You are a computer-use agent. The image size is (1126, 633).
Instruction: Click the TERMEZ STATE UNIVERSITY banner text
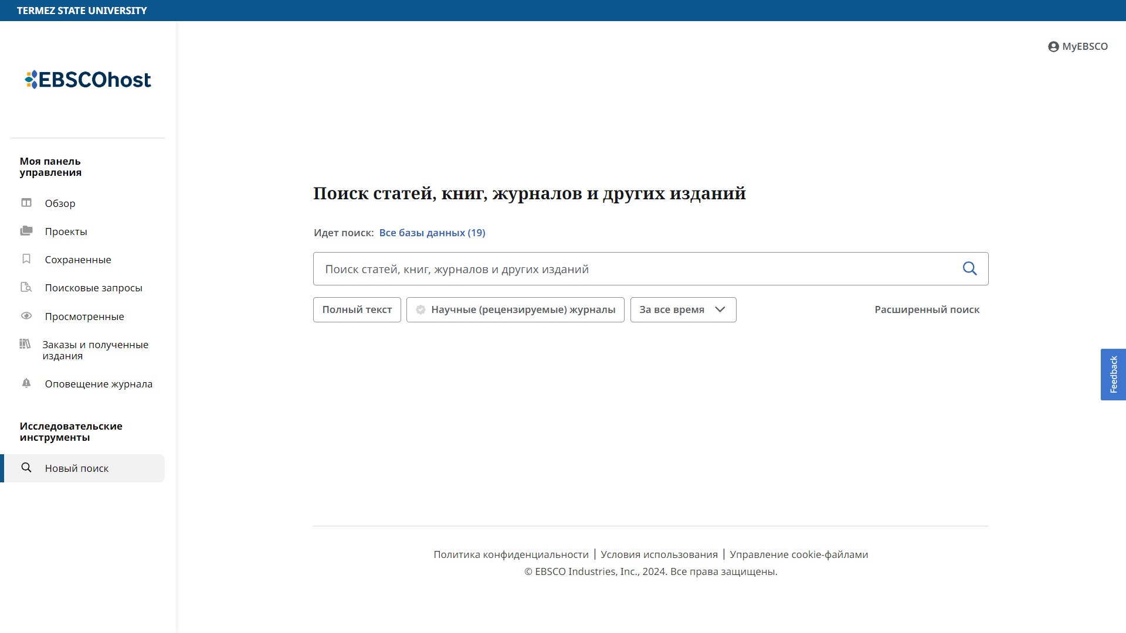tap(82, 11)
